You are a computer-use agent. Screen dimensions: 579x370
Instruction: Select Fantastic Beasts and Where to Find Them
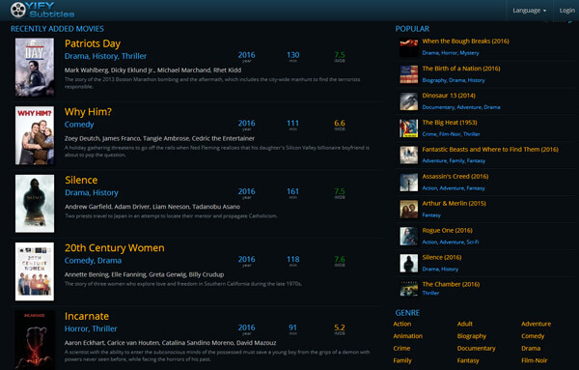[490, 150]
